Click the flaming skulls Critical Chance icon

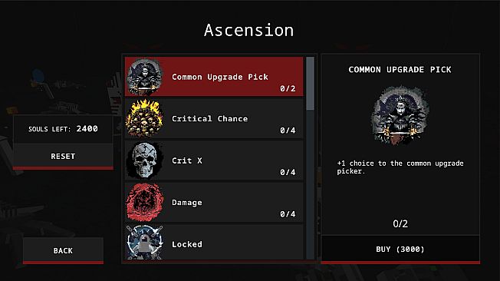[144, 118]
